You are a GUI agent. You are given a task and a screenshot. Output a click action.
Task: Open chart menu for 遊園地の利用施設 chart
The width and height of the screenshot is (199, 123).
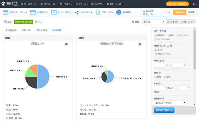coord(140,44)
